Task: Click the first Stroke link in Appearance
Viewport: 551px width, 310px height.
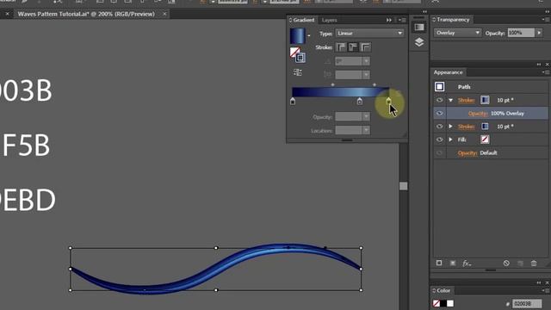Action: click(467, 100)
